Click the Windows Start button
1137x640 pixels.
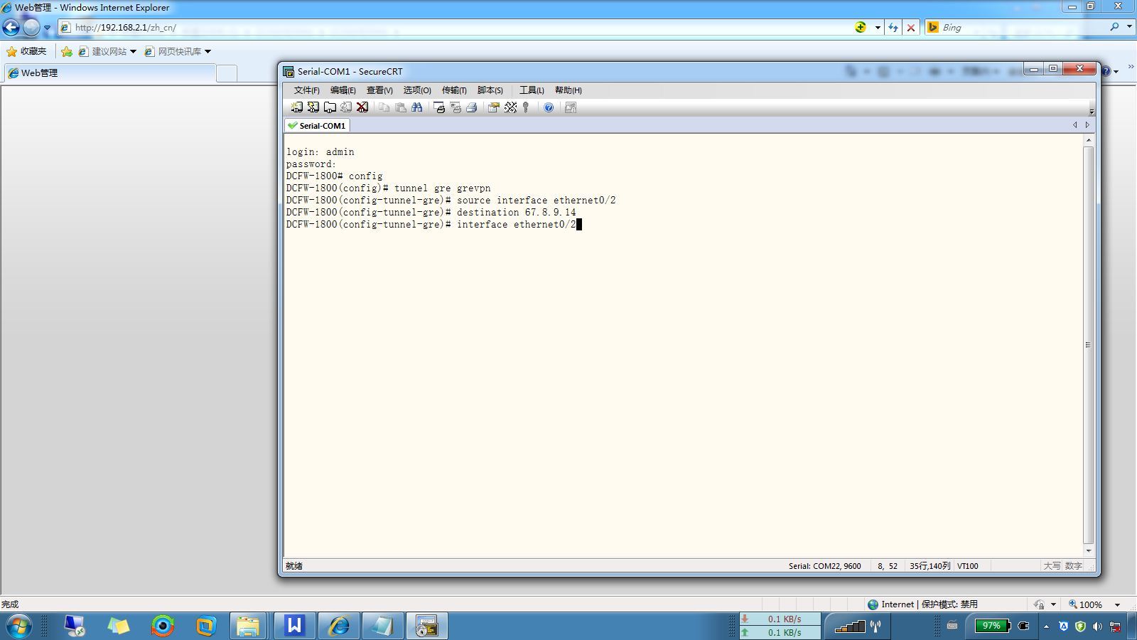[18, 626]
